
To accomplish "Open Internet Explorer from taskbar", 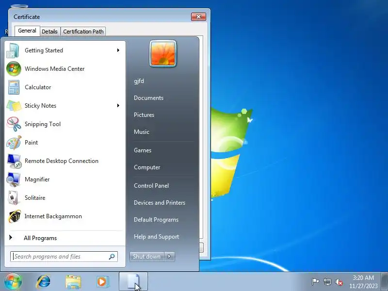I will point(43,282).
